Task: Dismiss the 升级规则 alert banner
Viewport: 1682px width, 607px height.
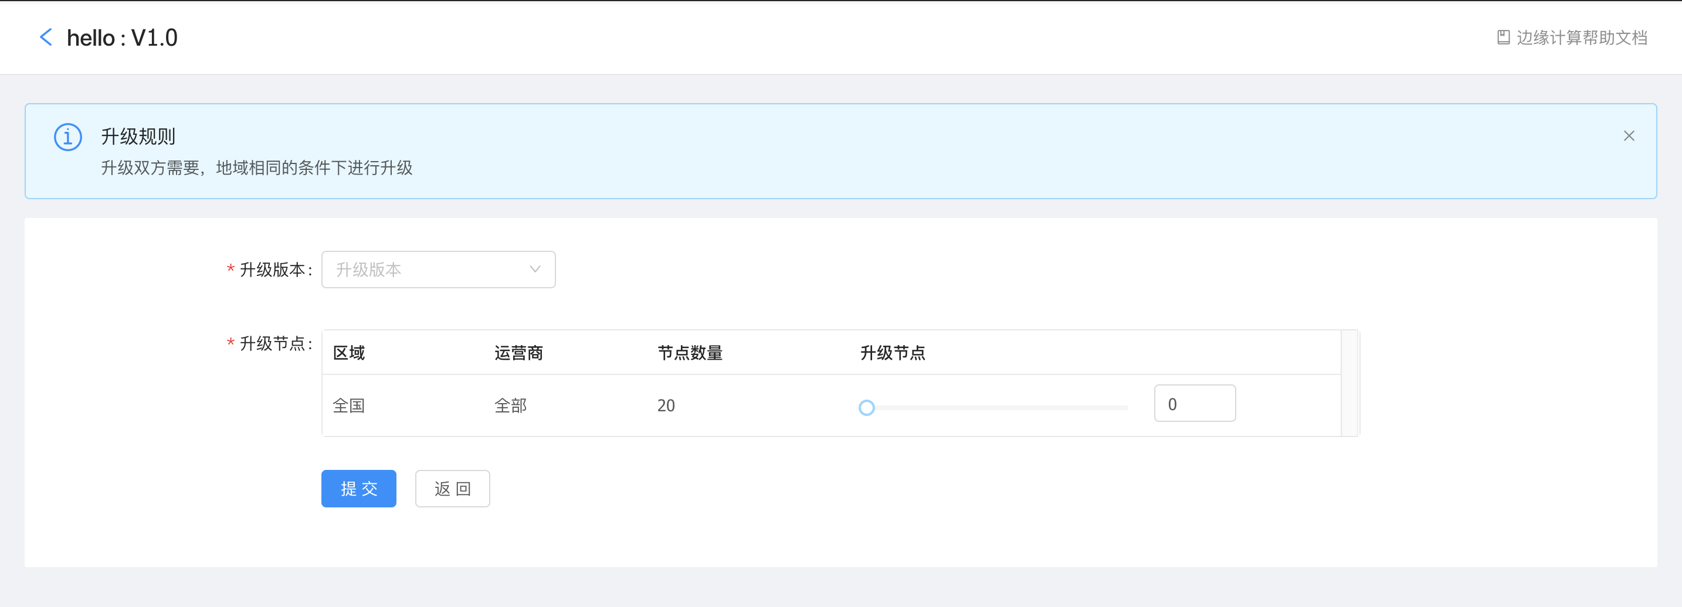Action: click(1629, 135)
